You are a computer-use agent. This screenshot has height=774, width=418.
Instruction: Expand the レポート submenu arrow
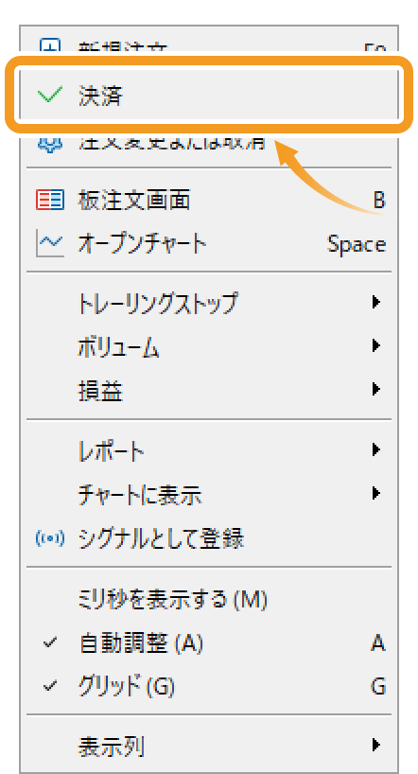376,449
